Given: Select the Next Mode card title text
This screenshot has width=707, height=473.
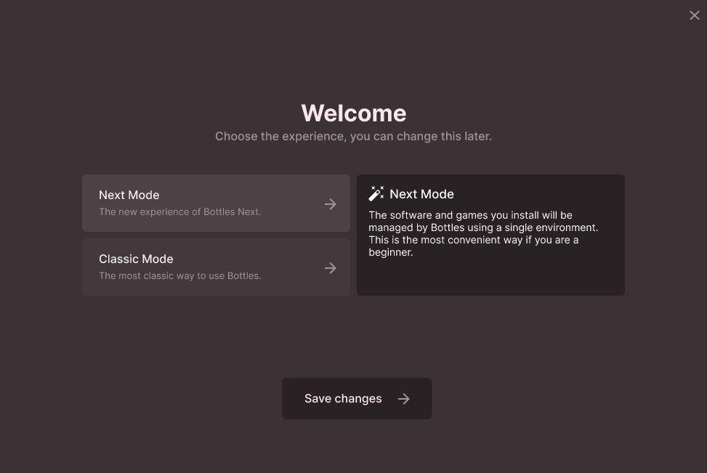Looking at the screenshot, I should (x=129, y=195).
